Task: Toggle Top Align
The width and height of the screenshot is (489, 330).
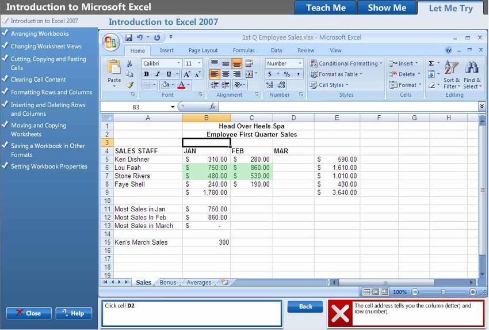Action: click(214, 63)
